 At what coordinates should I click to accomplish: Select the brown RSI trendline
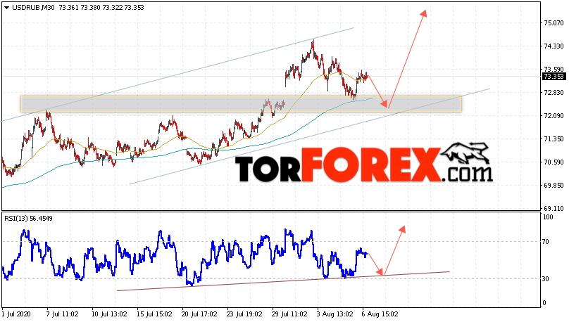[283, 281]
